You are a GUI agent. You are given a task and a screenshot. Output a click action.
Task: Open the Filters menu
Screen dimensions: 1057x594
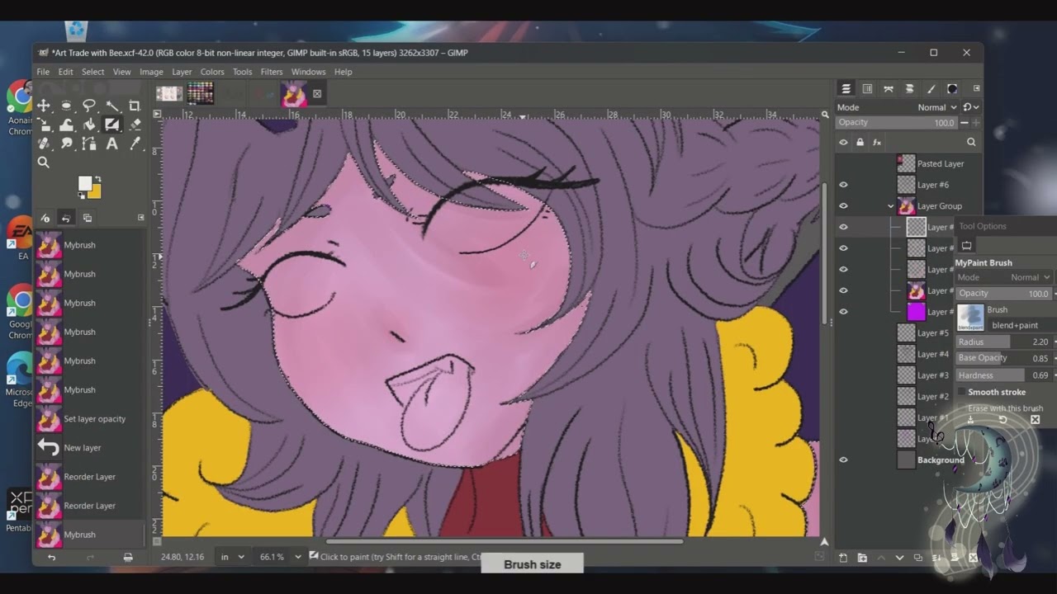tap(272, 72)
